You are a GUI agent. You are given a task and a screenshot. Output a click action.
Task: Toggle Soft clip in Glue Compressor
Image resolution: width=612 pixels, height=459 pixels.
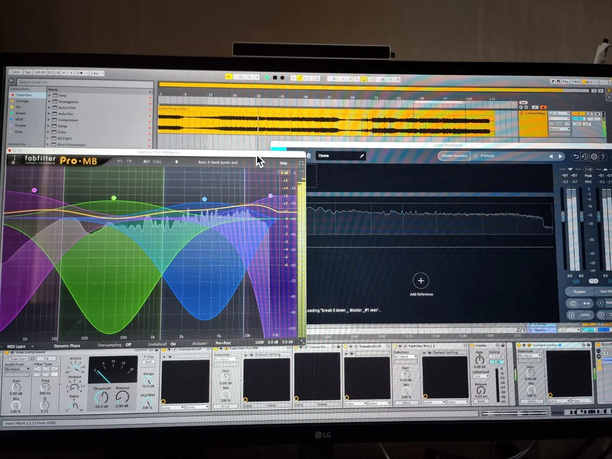(x=149, y=362)
